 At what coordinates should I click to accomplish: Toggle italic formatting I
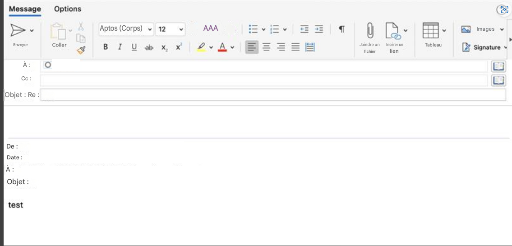click(120, 47)
